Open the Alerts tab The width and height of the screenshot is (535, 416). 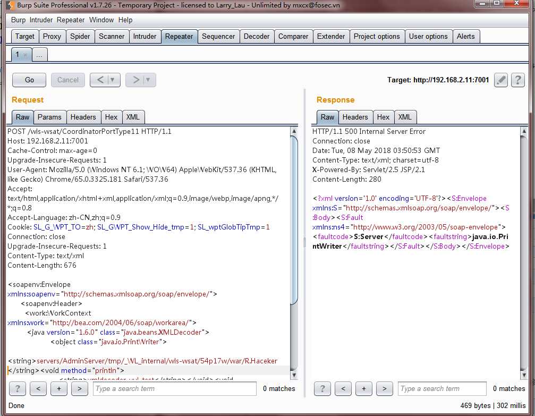(466, 37)
